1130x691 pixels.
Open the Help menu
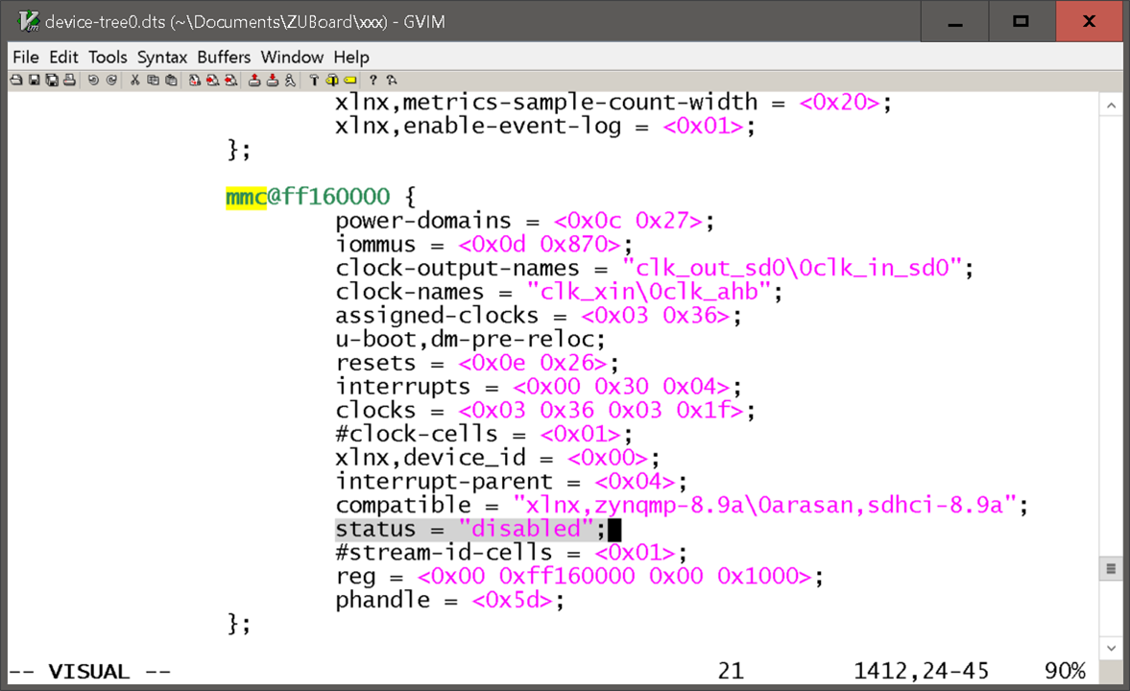click(x=351, y=57)
